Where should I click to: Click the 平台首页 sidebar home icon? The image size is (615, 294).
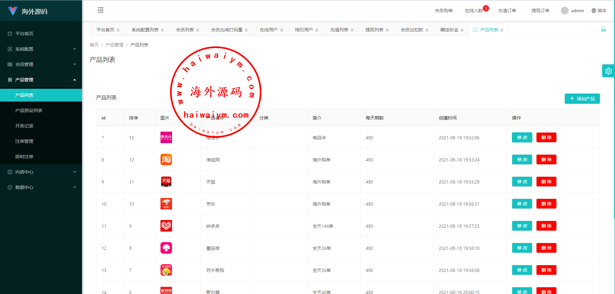pyautogui.click(x=10, y=34)
